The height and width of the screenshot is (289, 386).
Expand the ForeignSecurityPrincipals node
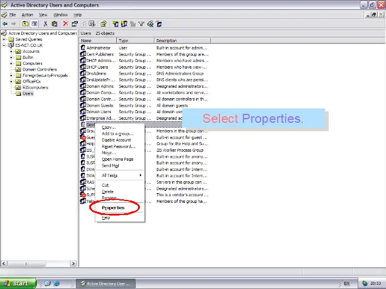(11, 75)
